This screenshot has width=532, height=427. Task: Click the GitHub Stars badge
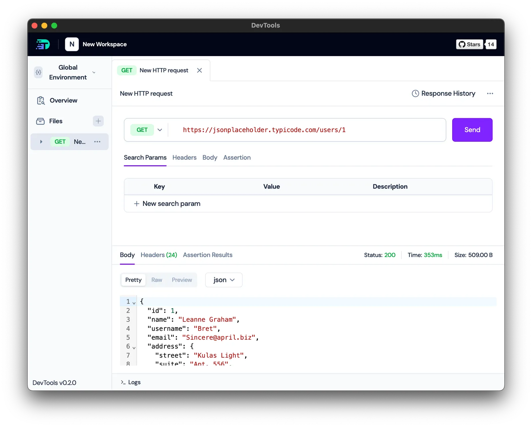click(469, 44)
